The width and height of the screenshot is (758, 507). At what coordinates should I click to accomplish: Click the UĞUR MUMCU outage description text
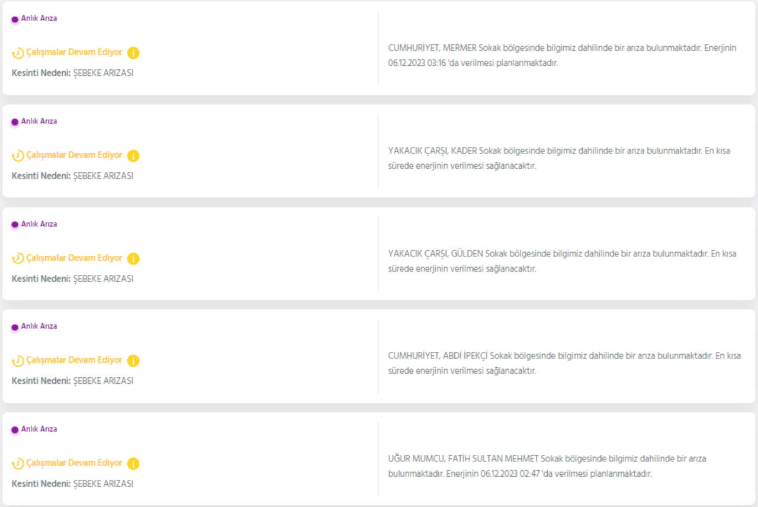coord(547,466)
